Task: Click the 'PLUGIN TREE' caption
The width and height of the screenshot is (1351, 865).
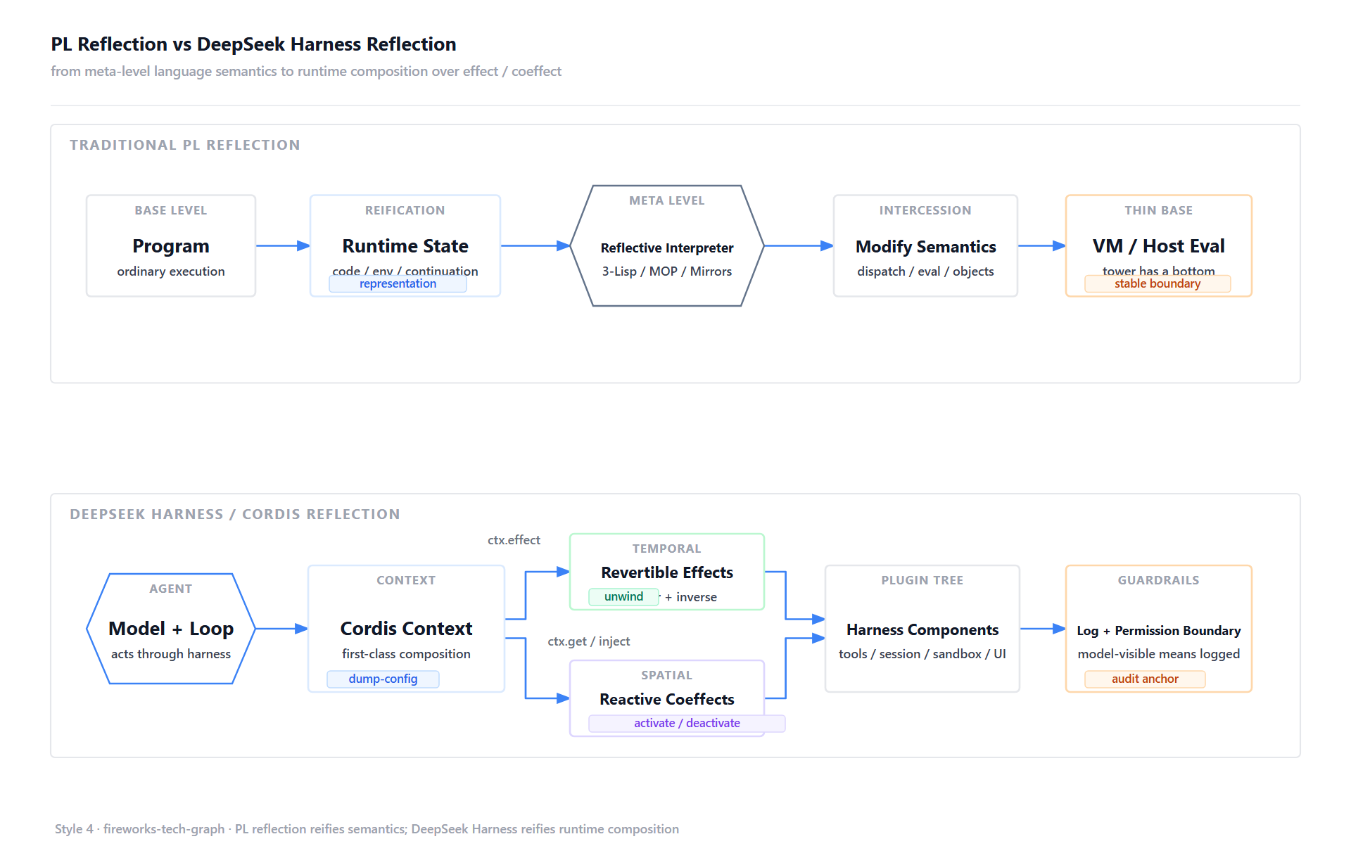Action: (922, 580)
